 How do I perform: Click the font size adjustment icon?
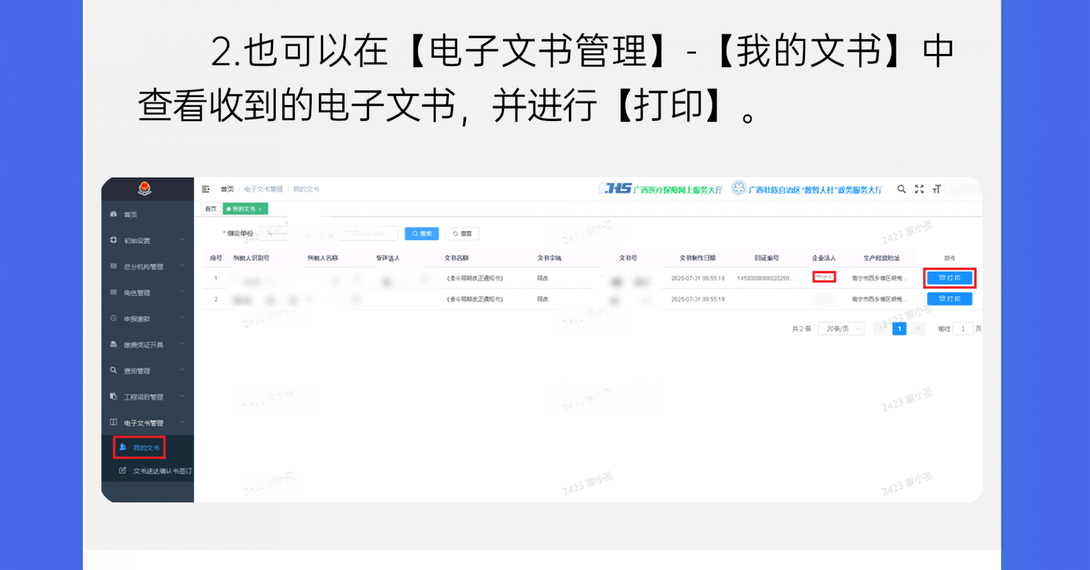[938, 189]
